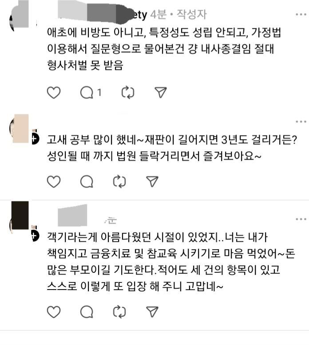Open more options for the third comment
This screenshot has width=309, height=345.
[301, 219]
